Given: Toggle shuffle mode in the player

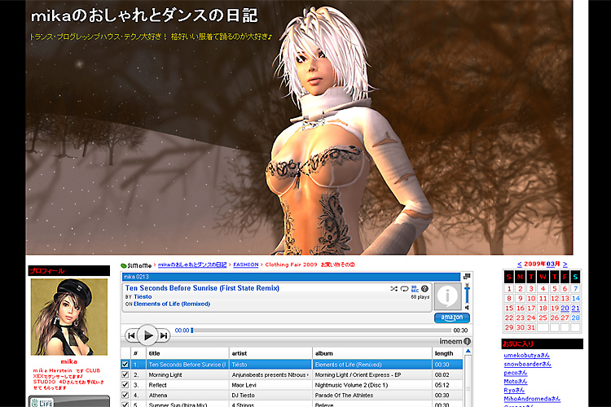Looking at the screenshot, I should tap(394, 289).
